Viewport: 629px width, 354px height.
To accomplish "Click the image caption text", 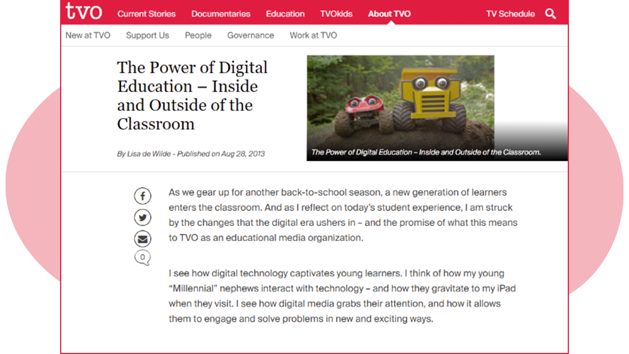I will (x=426, y=152).
